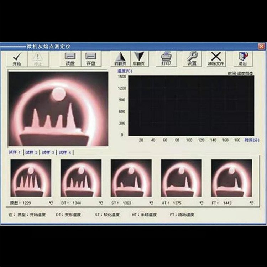267x267 pixels.
Task: Click 清除文件 (Clear files) X icon
Action: pos(216,58)
